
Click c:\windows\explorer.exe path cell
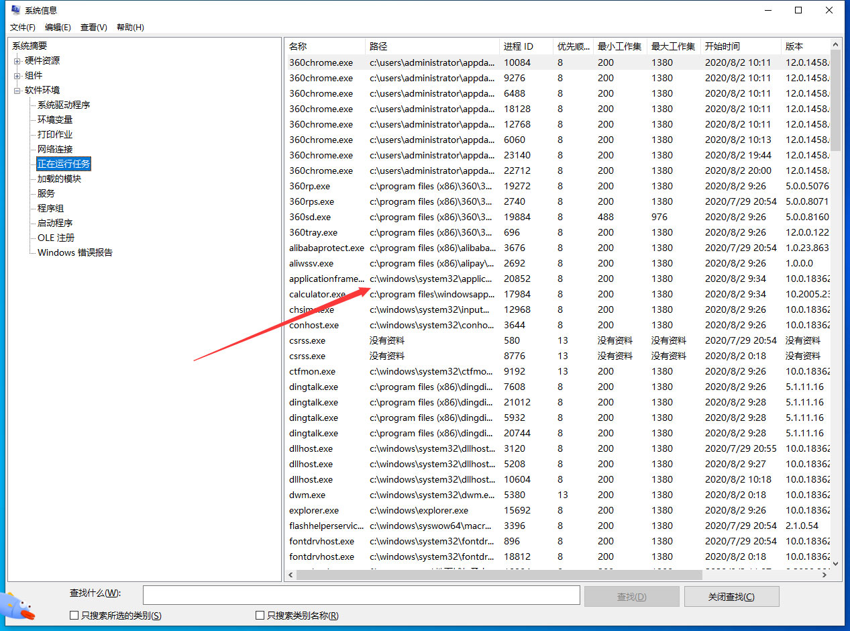[x=419, y=510]
